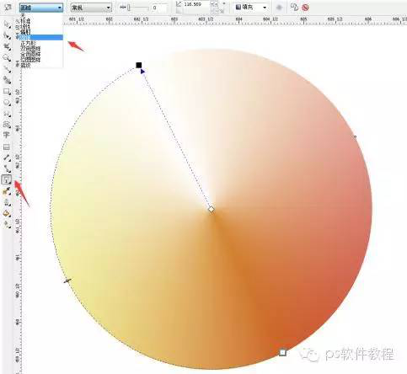Viewport: 407px width, 374px height.
Task: Select the Crop tool in the toolbox
Action: click(7, 46)
